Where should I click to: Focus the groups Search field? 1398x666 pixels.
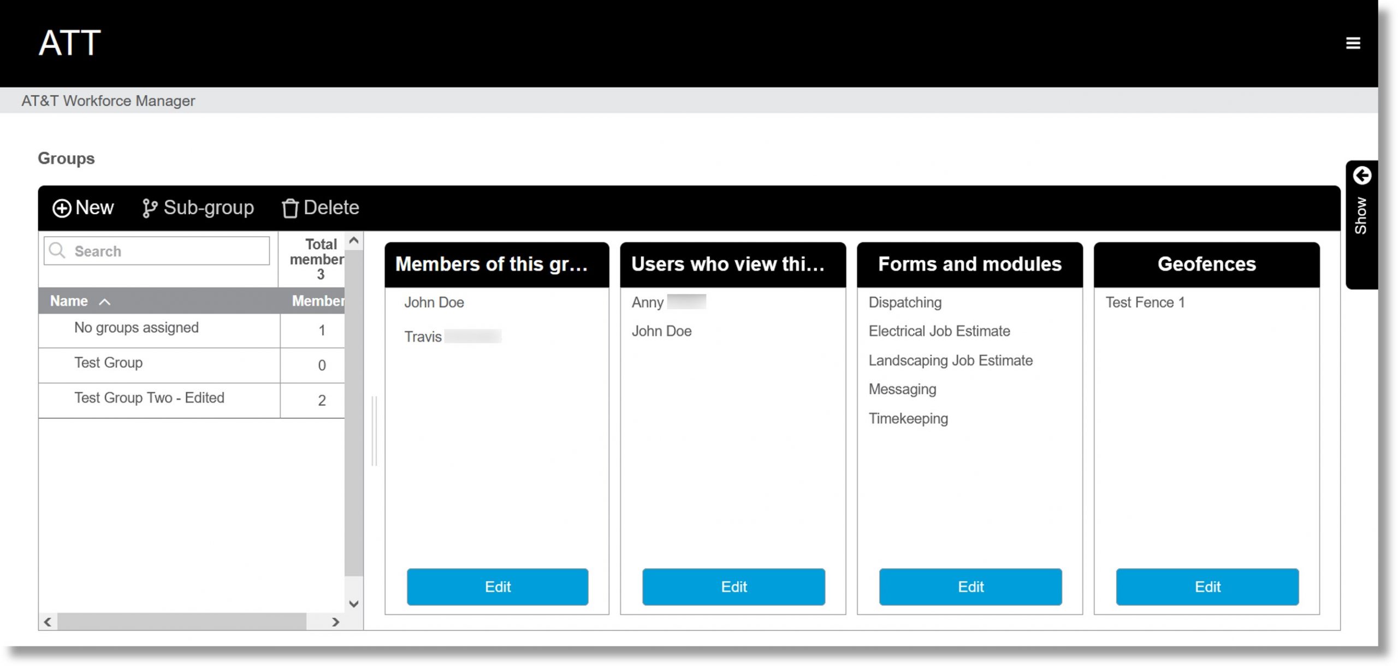coord(157,251)
